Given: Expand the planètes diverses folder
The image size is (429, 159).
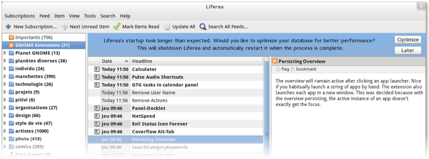Looking at the screenshot, I should 5,61.
